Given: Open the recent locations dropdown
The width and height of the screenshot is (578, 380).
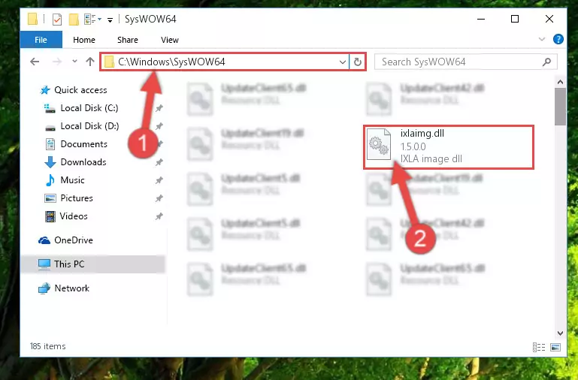Looking at the screenshot, I should (75, 62).
